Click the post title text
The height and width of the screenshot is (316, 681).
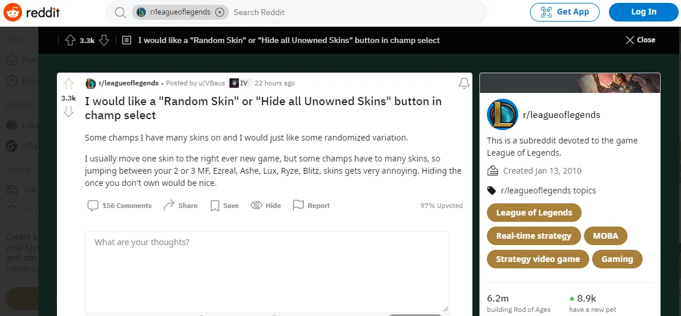263,108
